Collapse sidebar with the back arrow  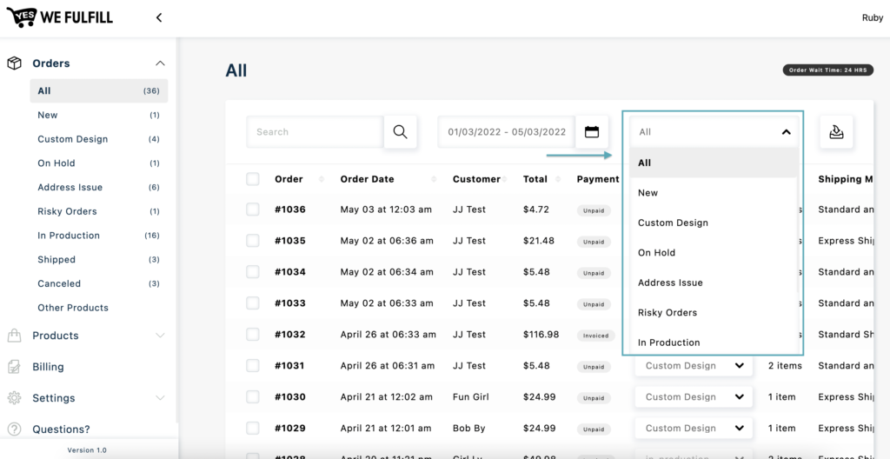159,17
